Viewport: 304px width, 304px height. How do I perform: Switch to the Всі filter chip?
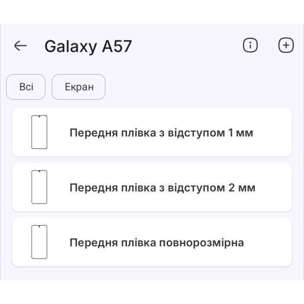26,87
